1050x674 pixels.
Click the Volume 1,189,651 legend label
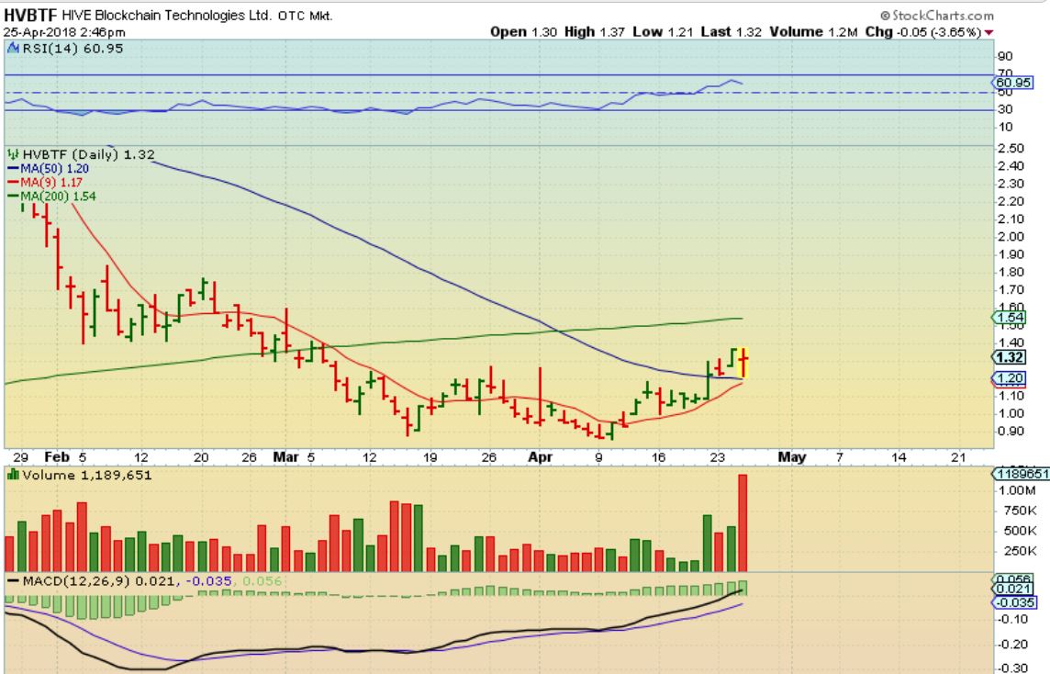tap(87, 475)
